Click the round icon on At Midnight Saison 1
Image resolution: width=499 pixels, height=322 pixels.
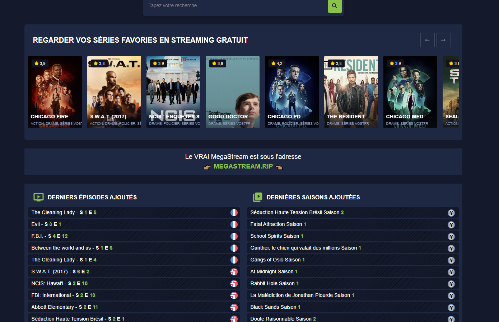coord(451,272)
